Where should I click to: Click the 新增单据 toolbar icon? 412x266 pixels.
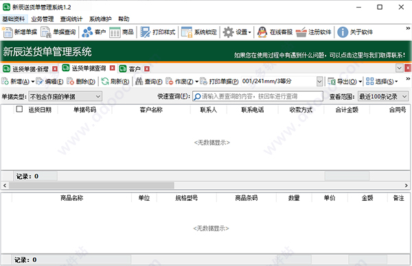(x=20, y=32)
